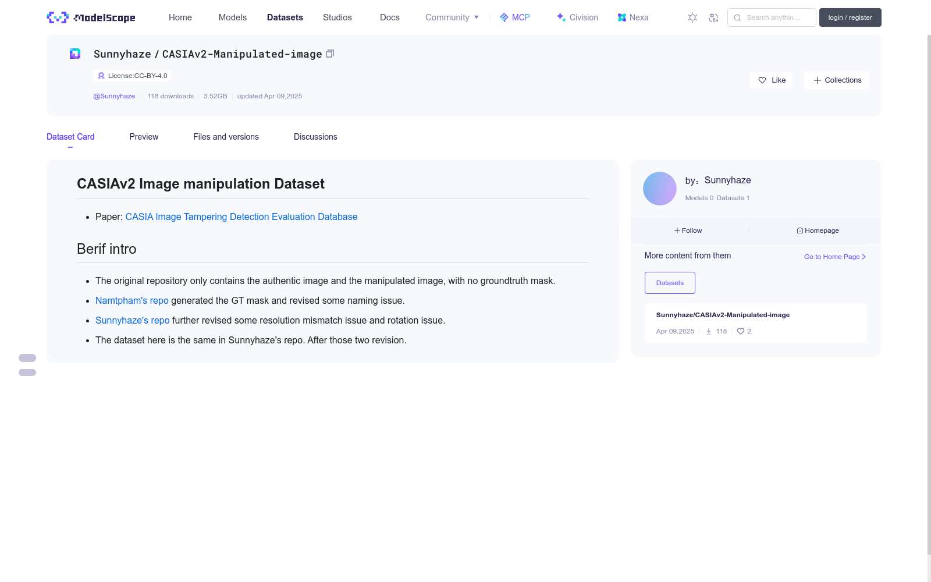Click the login / register button
Viewport: 931px width, 582px height.
(x=850, y=17)
